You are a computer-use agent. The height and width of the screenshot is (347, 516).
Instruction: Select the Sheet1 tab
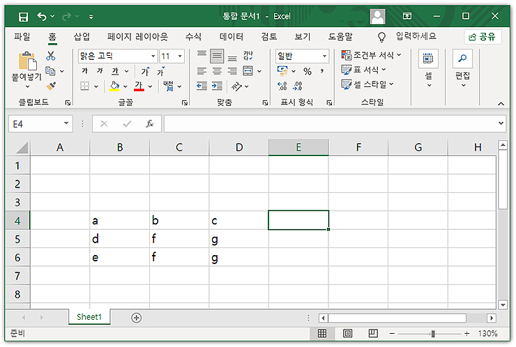89,317
